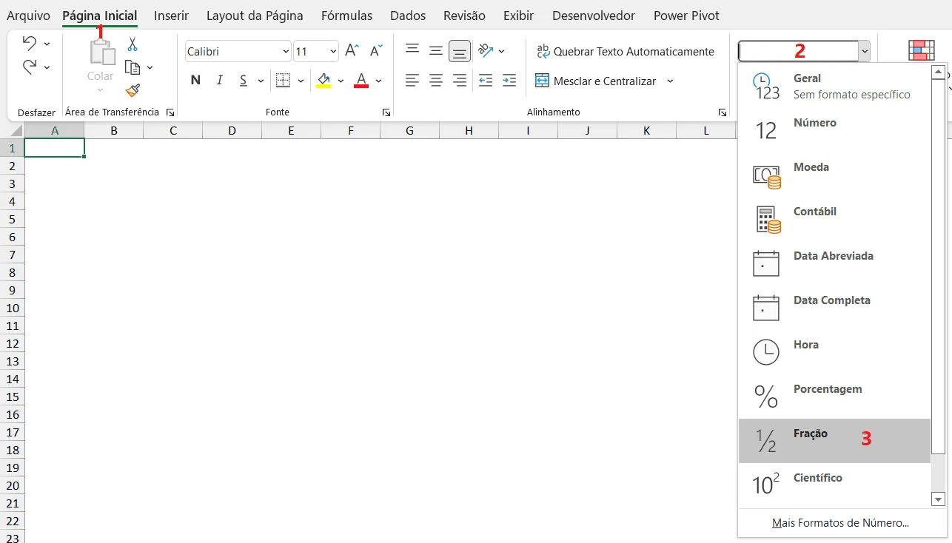Toggle bold N formatting
Image resolution: width=952 pixels, height=543 pixels.
pyautogui.click(x=195, y=81)
